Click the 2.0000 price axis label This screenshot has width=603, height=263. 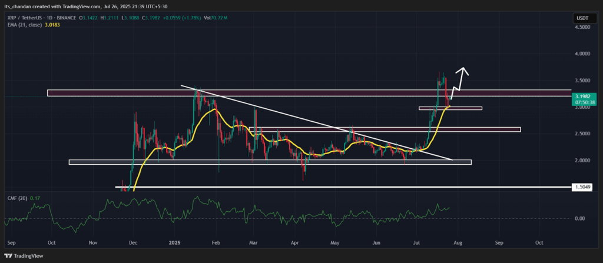(x=581, y=161)
